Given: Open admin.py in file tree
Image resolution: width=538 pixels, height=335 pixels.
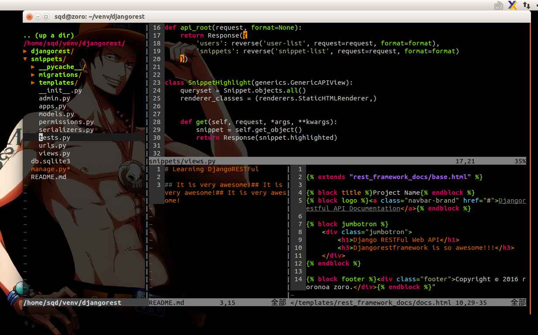Looking at the screenshot, I should tap(55, 98).
